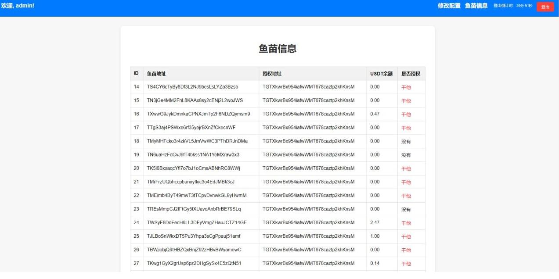Click 干他 on row ID 24
The height and width of the screenshot is (279, 559).
[x=406, y=222]
